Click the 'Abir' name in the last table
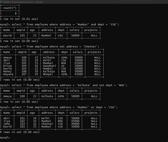 click(x=6, y=118)
